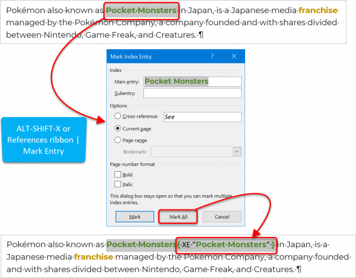Viewport: 356px width, 278px height.
Task: Click the Mark button
Action: click(x=135, y=217)
